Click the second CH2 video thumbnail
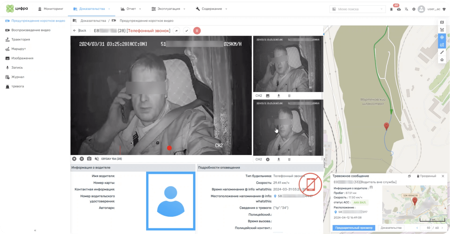 tap(288, 127)
